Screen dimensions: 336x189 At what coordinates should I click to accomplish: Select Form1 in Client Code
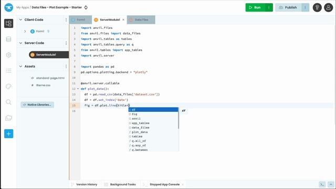pos(40,31)
